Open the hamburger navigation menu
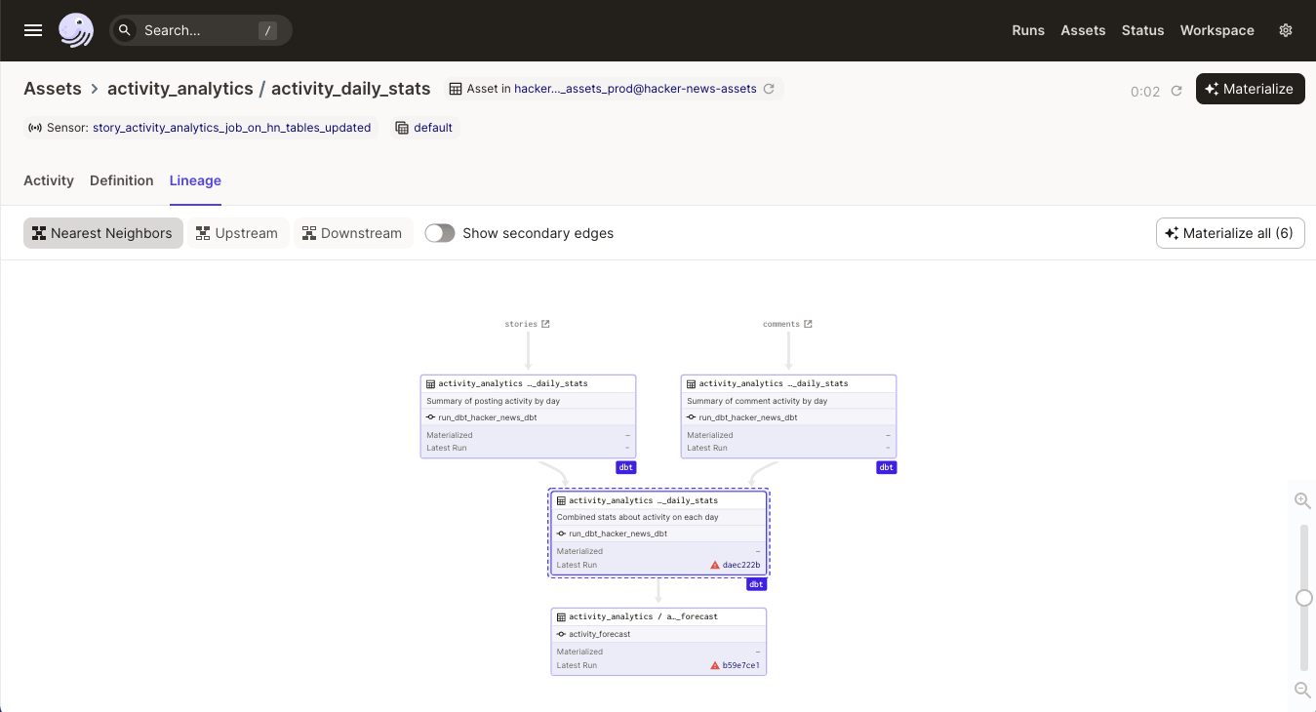The height and width of the screenshot is (712, 1316). [33, 30]
